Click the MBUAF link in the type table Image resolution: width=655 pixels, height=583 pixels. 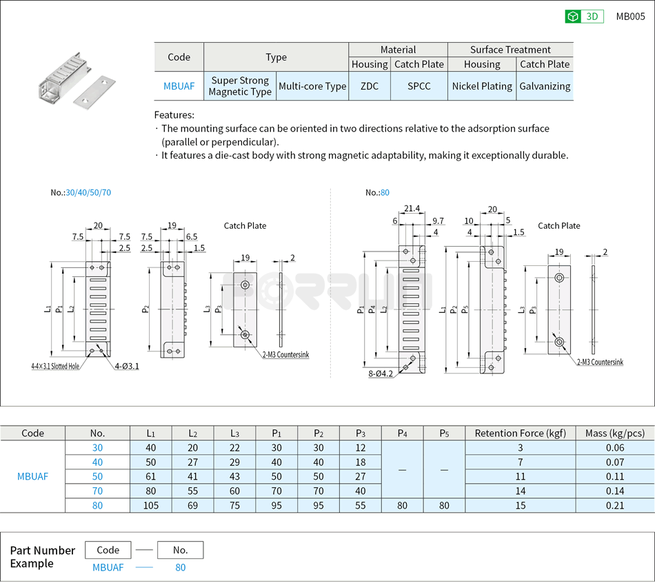pos(179,86)
